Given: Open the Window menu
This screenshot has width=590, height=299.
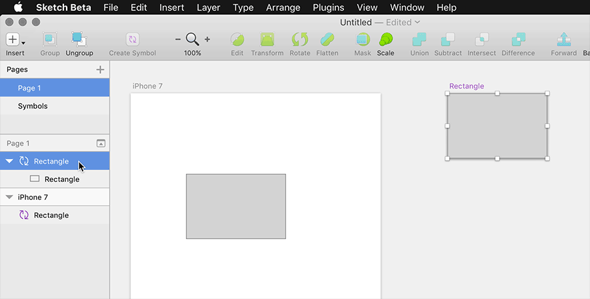Looking at the screenshot, I should [x=407, y=7].
